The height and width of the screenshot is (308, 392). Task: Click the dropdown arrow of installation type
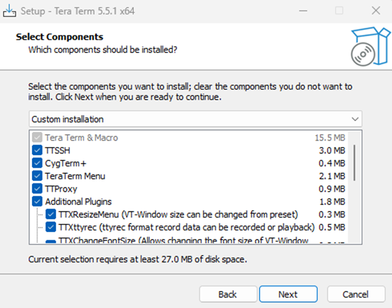(x=355, y=119)
